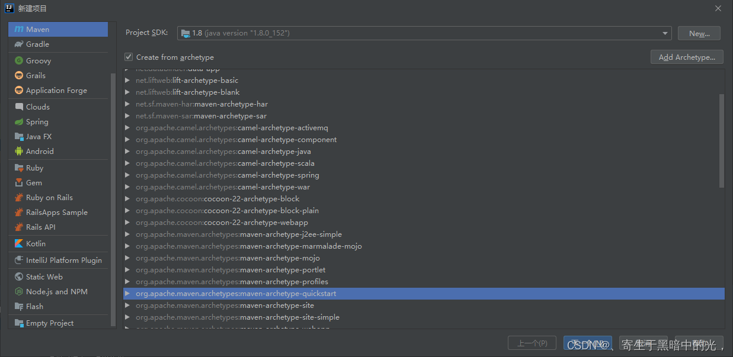Click the Gem folder icon
The width and height of the screenshot is (733, 357).
19,182
